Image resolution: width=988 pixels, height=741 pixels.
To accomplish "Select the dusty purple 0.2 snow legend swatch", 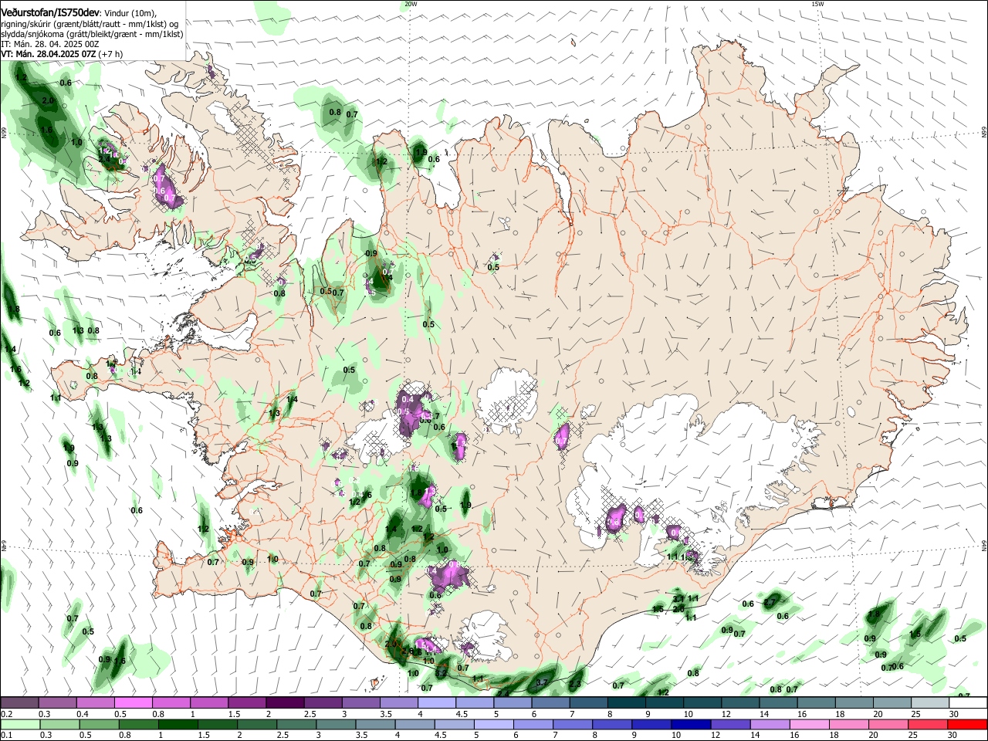I will (x=19, y=702).
